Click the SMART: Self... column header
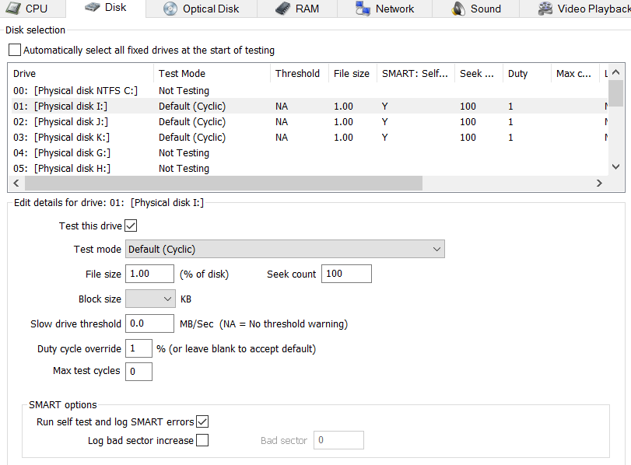 pyautogui.click(x=415, y=74)
